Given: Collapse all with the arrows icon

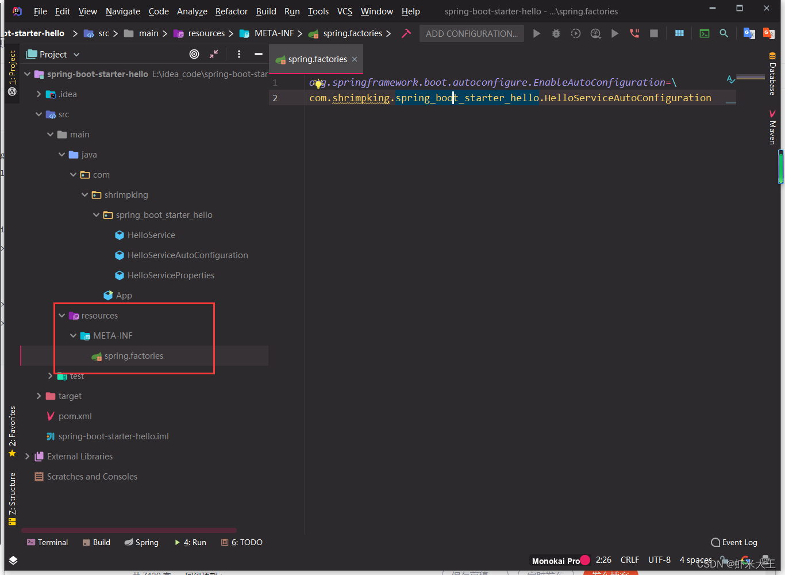Looking at the screenshot, I should [214, 54].
